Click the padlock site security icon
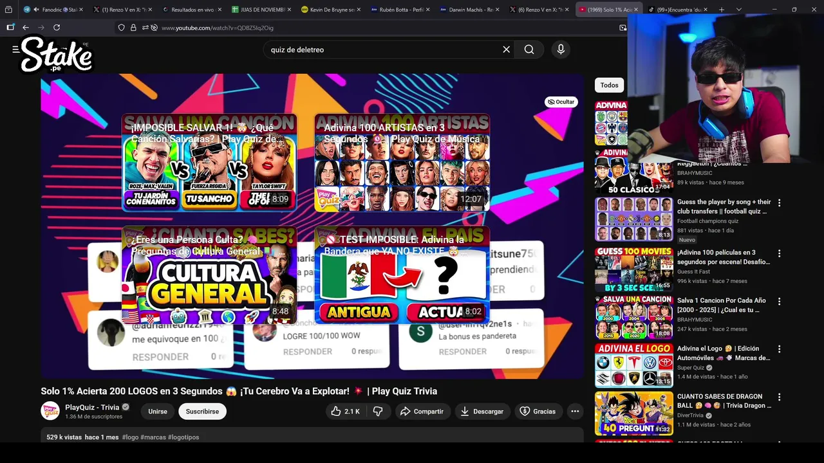 tap(133, 28)
